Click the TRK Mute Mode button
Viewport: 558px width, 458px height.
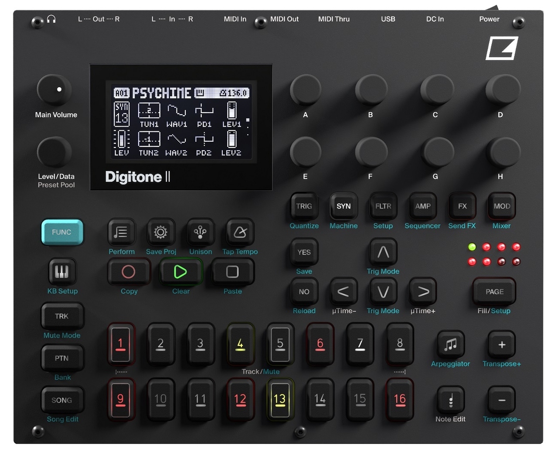point(62,316)
